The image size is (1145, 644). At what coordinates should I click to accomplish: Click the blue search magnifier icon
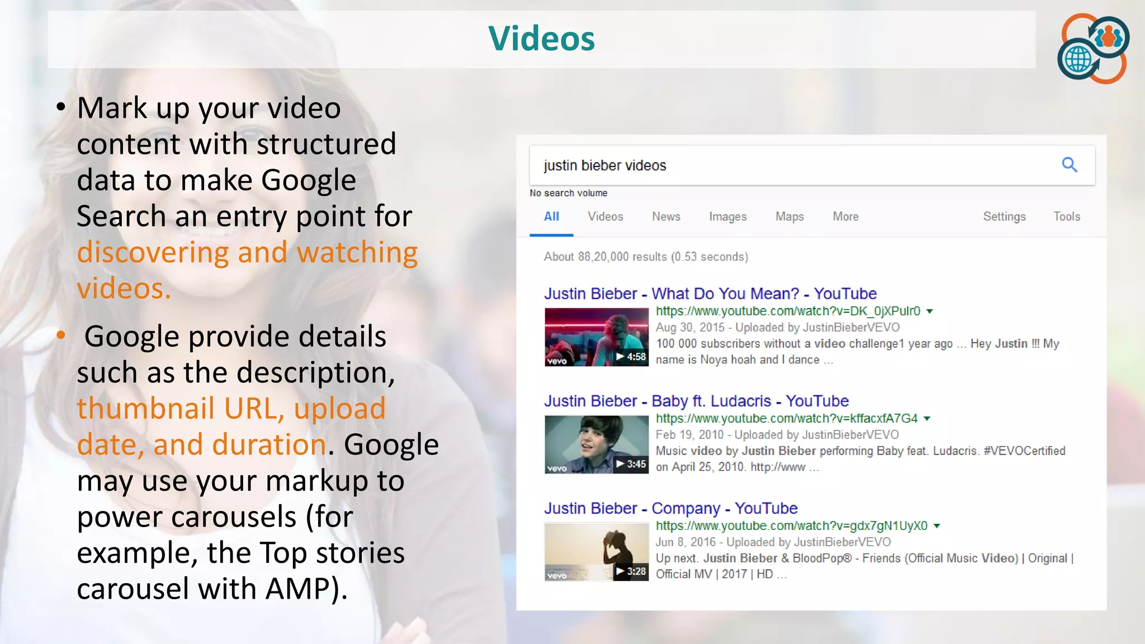pos(1070,165)
